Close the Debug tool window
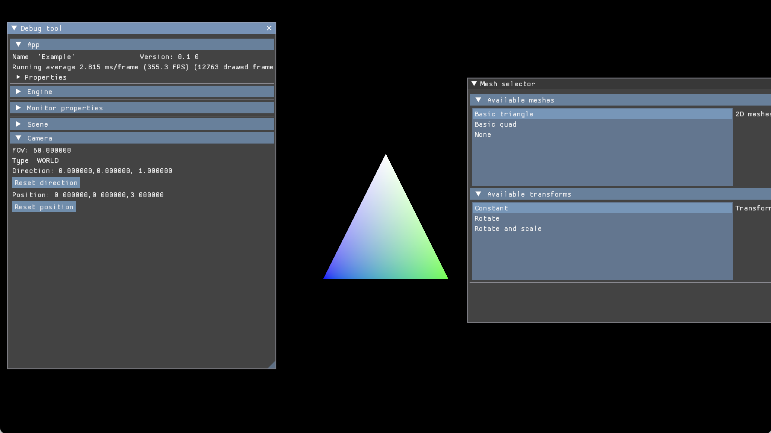The width and height of the screenshot is (771, 433). pos(269,28)
